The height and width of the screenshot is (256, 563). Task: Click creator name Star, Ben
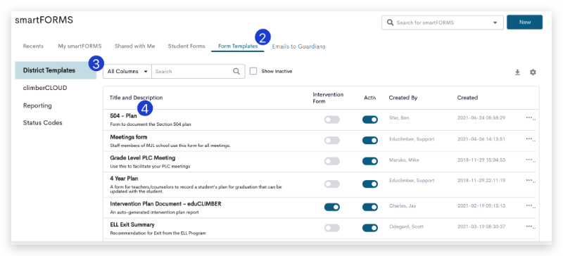(398, 117)
